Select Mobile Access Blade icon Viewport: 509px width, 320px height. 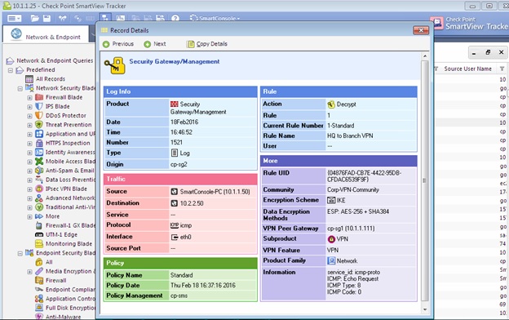pyautogui.click(x=39, y=161)
